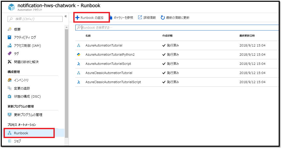Click the Python icon beside AzureAutomationTutorialPython2
The image size is (282, 149).
[79, 54]
